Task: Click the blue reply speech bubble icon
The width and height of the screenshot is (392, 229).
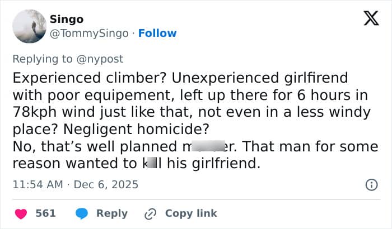Action: (82, 213)
